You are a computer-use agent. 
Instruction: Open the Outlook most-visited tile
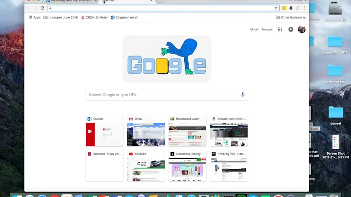click(x=104, y=131)
